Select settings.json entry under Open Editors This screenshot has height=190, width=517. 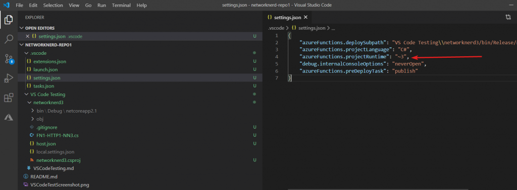(x=140, y=36)
